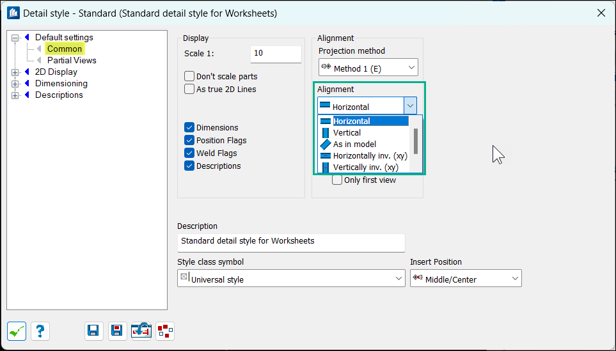The image size is (616, 351).
Task: Click the green checkmark confirm icon
Action: (17, 331)
